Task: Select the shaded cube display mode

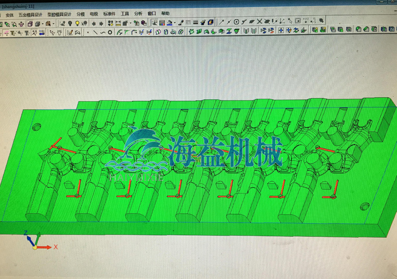Action: click(x=38, y=24)
